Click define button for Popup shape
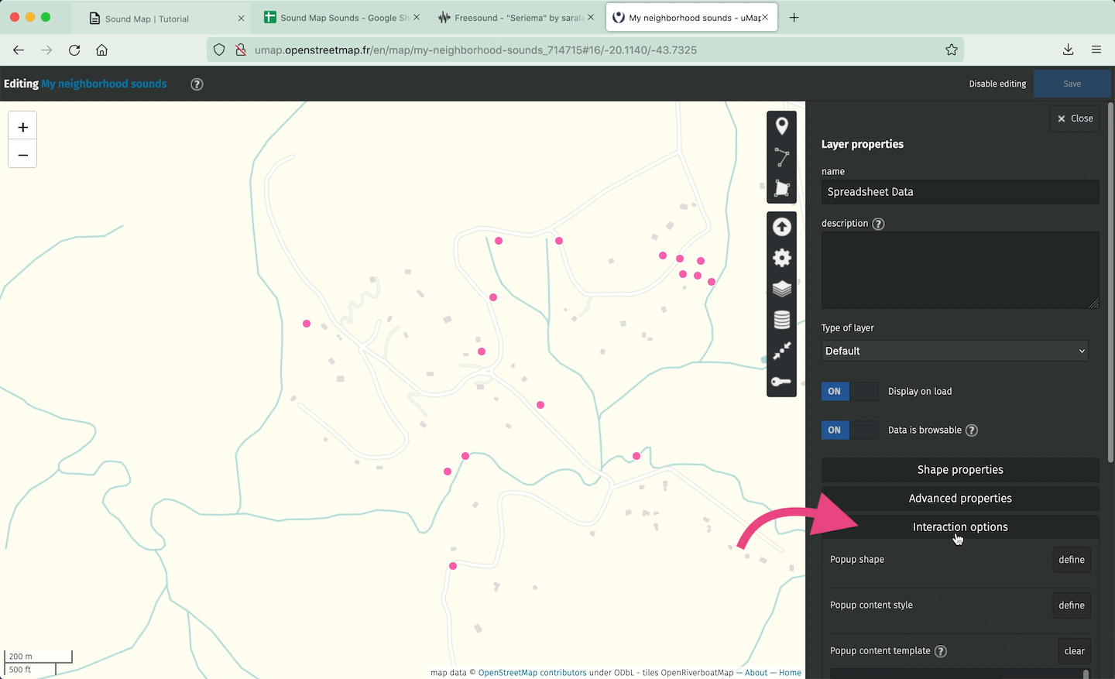1115x679 pixels. (x=1071, y=560)
